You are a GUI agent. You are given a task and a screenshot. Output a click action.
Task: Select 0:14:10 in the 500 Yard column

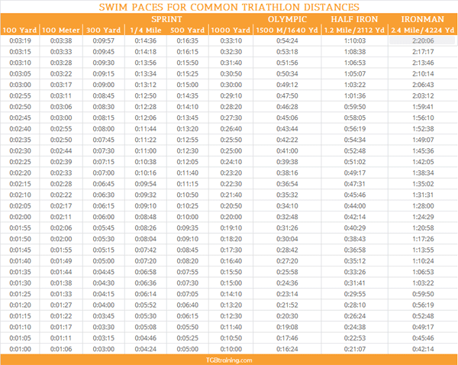point(187,107)
